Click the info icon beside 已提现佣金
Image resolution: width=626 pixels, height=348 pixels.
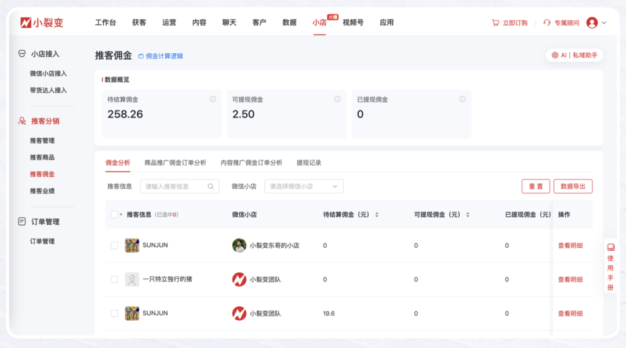(x=462, y=100)
